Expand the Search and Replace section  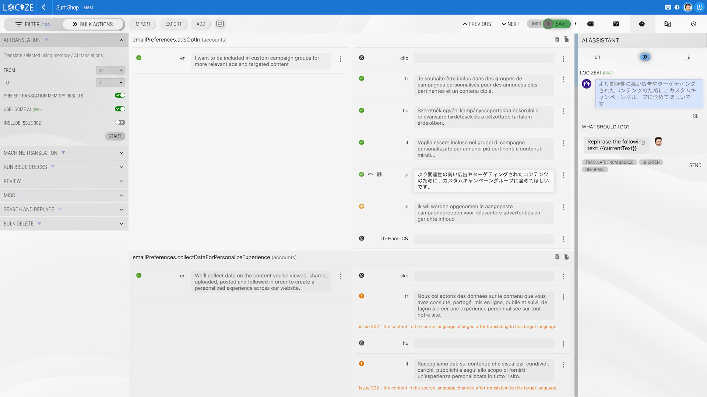click(64, 210)
